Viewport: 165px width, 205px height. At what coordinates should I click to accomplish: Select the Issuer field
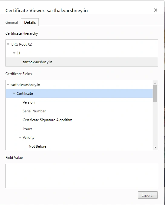(79, 129)
